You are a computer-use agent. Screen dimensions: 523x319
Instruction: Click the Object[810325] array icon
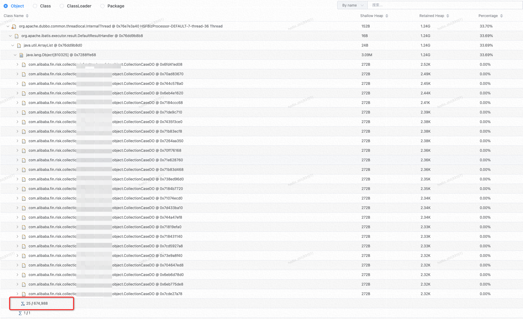[x=21, y=55]
